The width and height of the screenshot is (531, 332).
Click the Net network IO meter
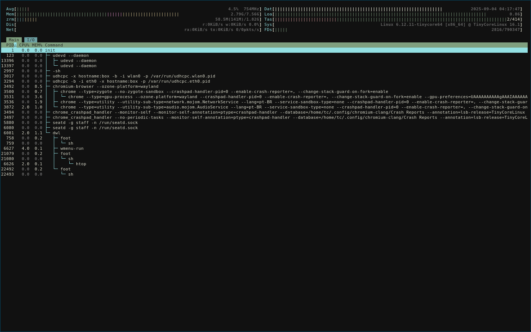[134, 30]
